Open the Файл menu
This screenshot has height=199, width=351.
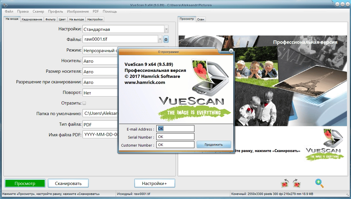click(9, 11)
